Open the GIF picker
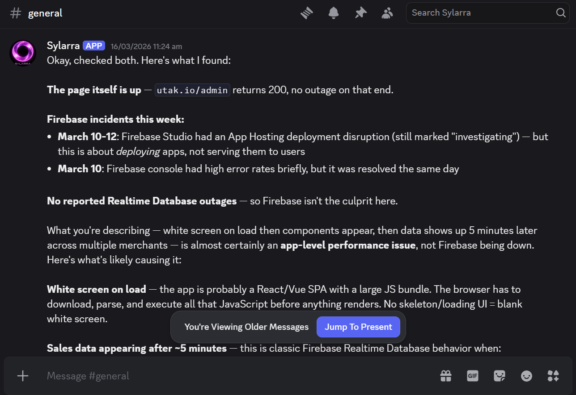576x395 pixels. coord(473,376)
